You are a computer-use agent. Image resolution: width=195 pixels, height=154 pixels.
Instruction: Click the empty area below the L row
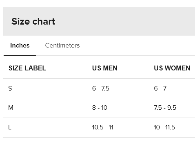[99, 146]
